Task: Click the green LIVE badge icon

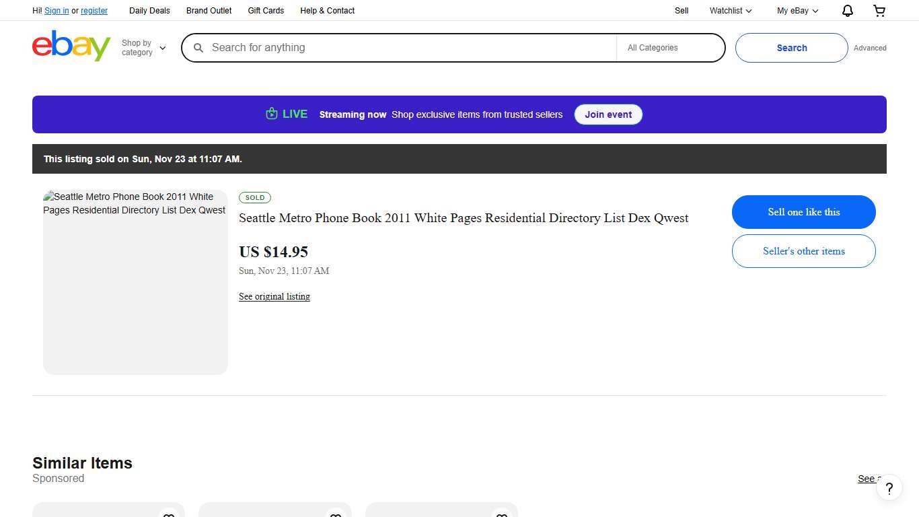Action: (x=271, y=114)
